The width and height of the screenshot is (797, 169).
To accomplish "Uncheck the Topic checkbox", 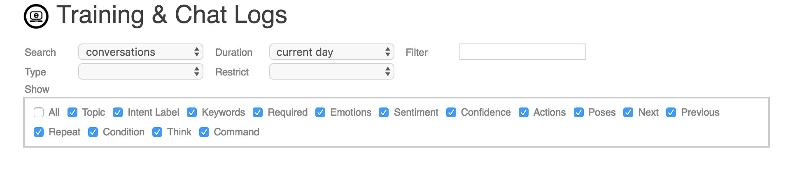I will (72, 112).
